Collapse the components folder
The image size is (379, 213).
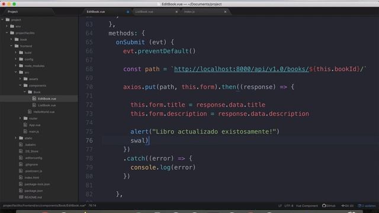click(x=20, y=85)
